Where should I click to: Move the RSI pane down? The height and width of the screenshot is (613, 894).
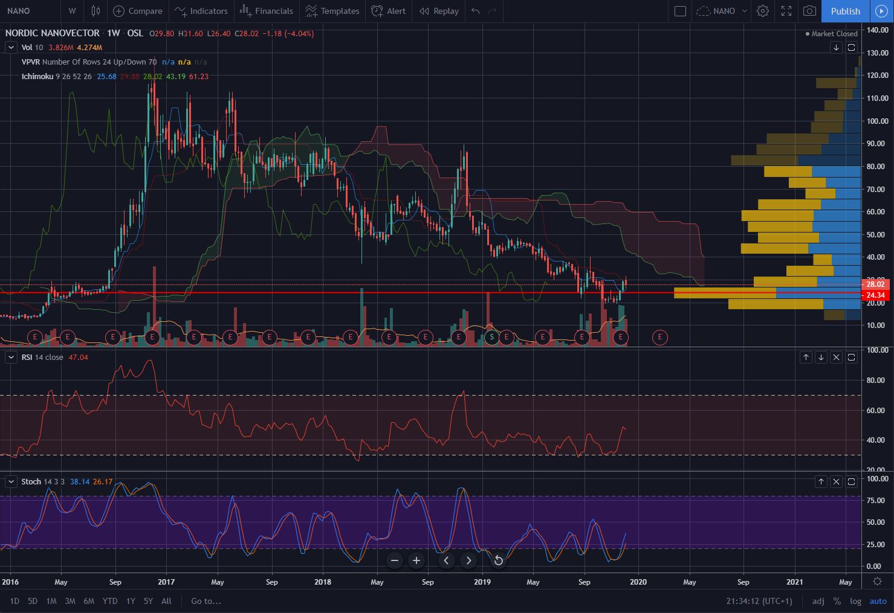pyautogui.click(x=821, y=358)
